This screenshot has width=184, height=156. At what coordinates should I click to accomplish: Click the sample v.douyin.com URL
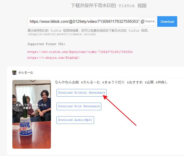pos(53,58)
